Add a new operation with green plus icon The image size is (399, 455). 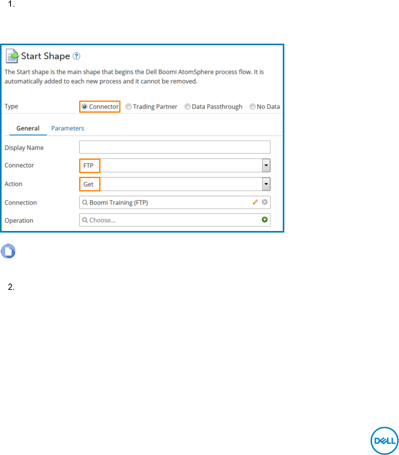[264, 220]
